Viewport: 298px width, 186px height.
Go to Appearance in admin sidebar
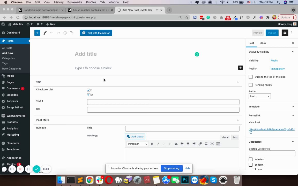click(14, 158)
